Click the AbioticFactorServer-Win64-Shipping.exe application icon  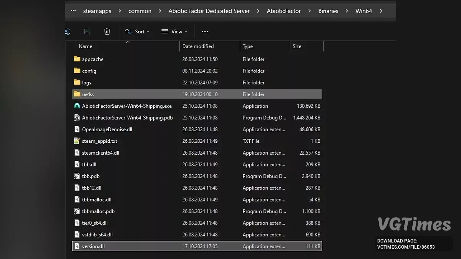77,106
